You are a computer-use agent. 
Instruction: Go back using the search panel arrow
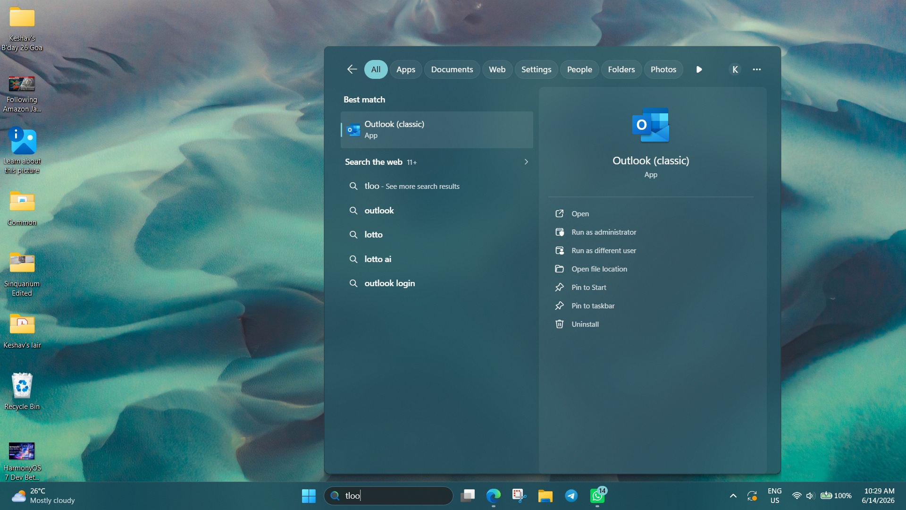click(x=352, y=69)
